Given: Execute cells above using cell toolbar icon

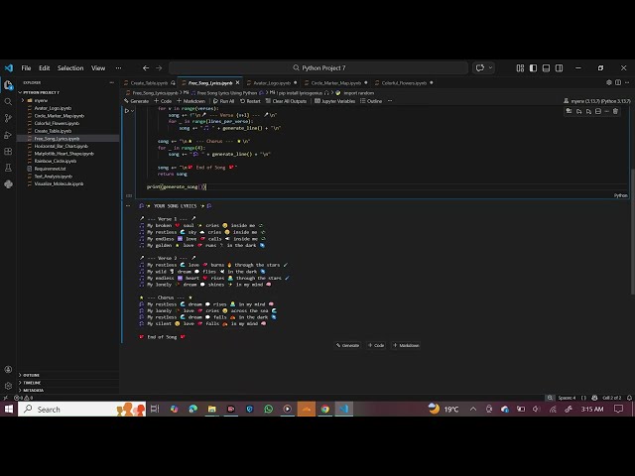Looking at the screenshot, I should tap(579, 111).
